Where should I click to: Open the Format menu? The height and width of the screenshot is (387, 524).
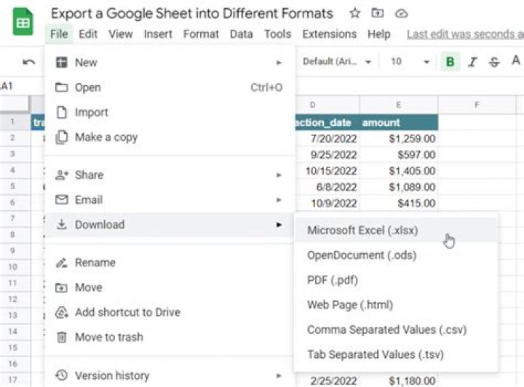(x=201, y=34)
